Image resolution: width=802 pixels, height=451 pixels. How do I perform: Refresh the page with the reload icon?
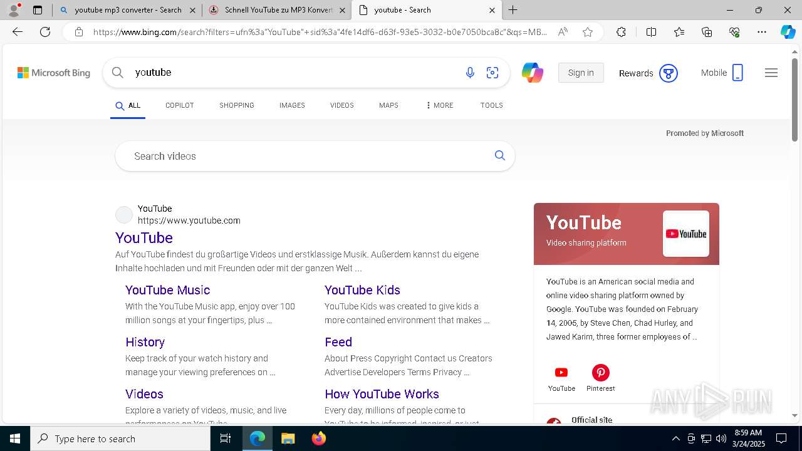pos(45,32)
